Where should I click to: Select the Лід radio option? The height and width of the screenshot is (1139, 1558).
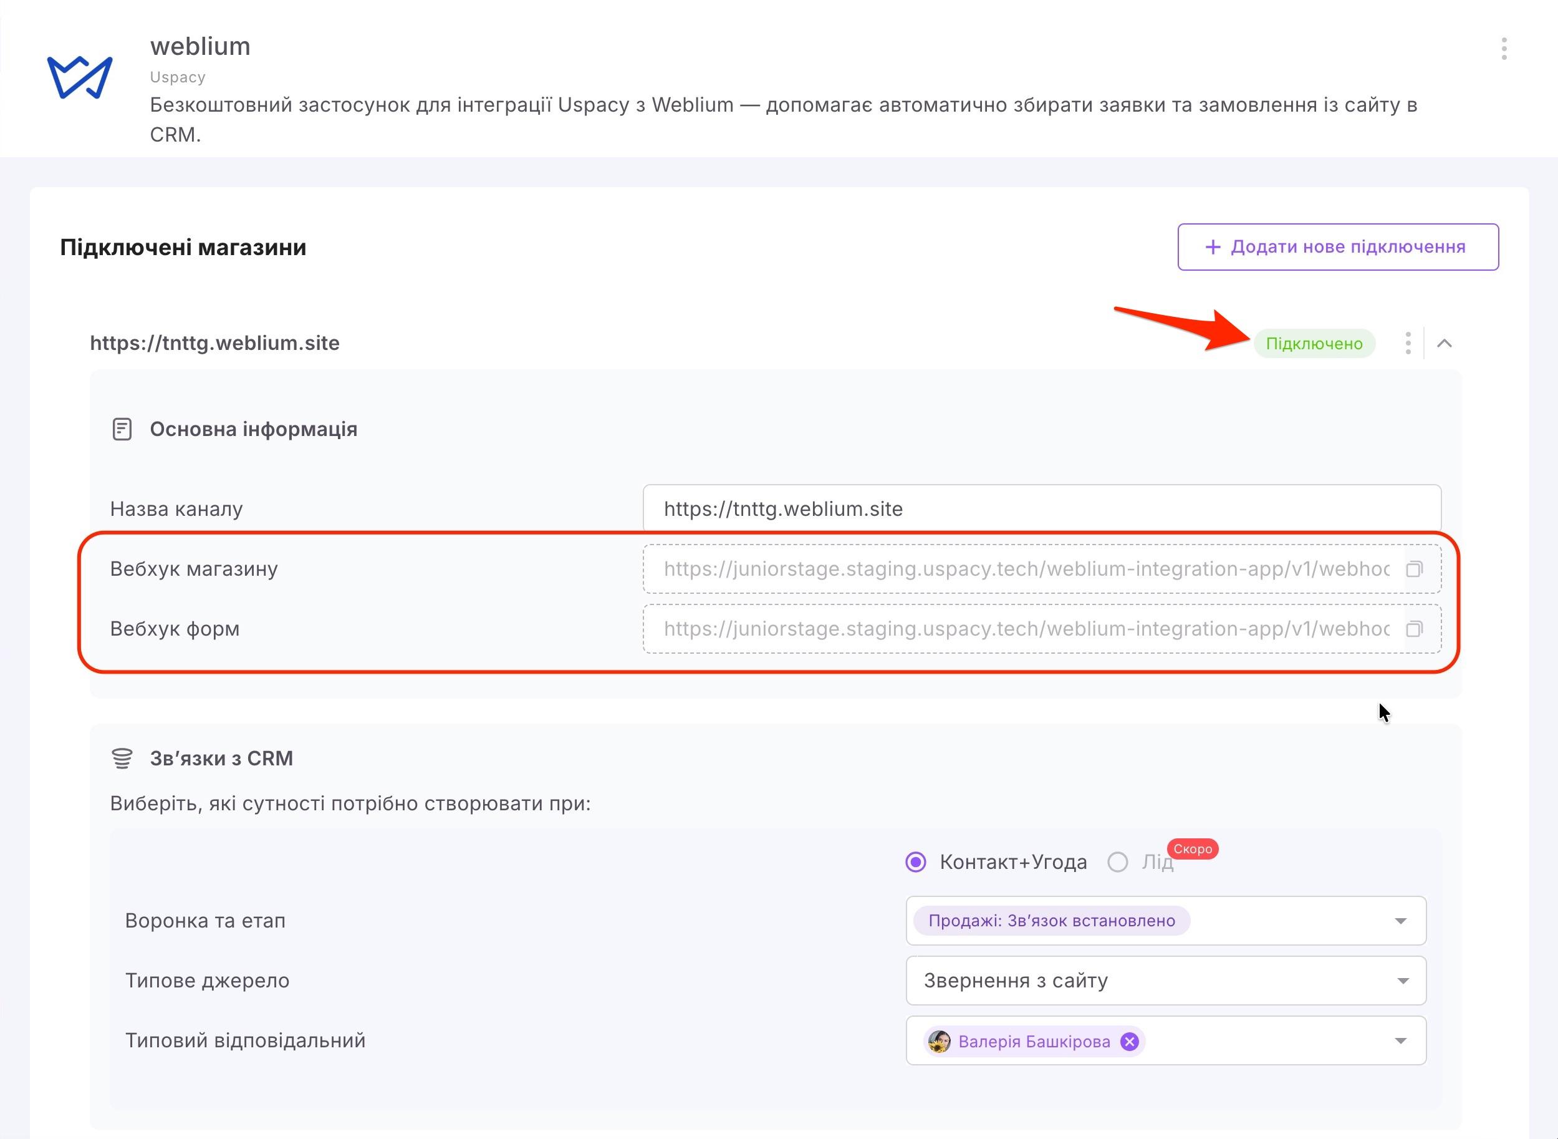1117,862
